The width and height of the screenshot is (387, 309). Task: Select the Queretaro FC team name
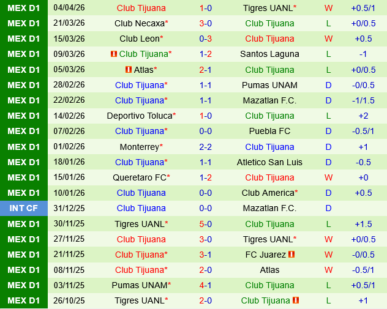[x=140, y=177]
